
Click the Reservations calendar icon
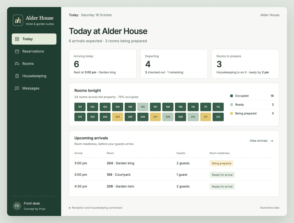coord(17,51)
